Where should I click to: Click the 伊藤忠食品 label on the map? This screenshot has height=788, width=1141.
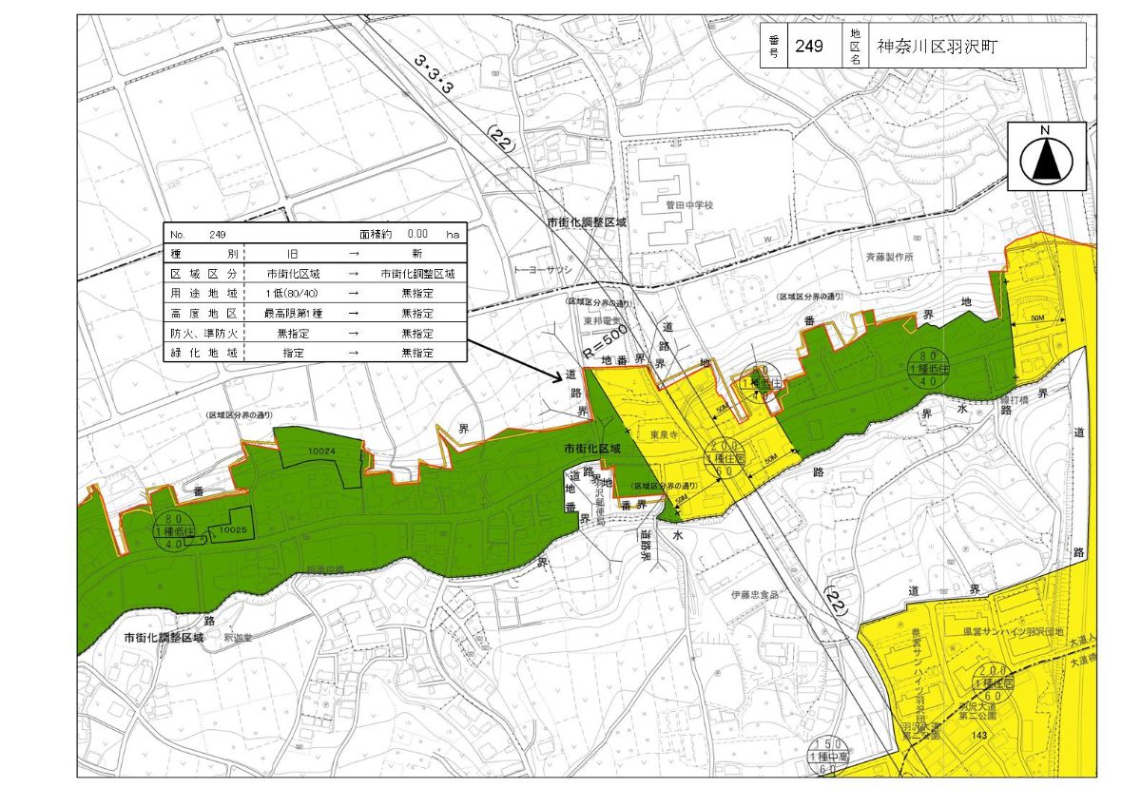coord(754,594)
